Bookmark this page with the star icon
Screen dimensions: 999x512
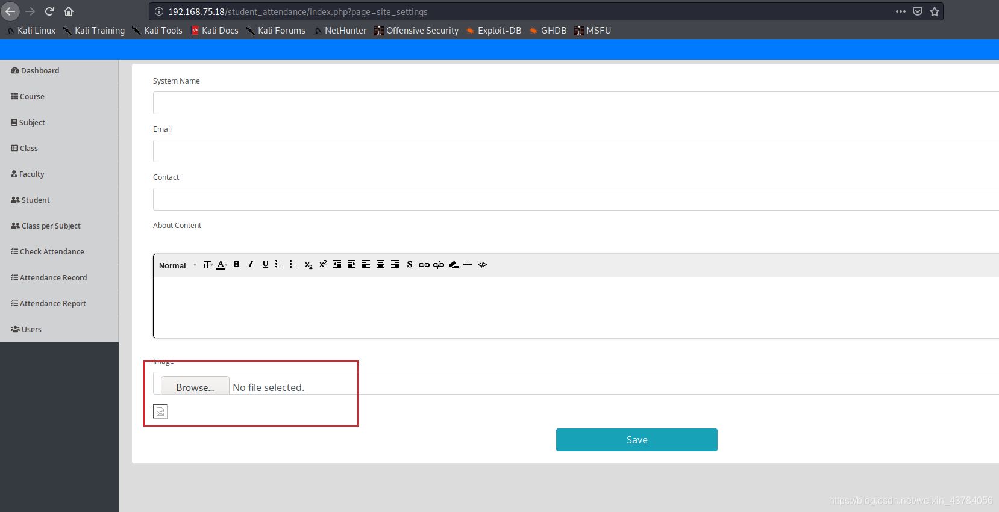pyautogui.click(x=935, y=11)
